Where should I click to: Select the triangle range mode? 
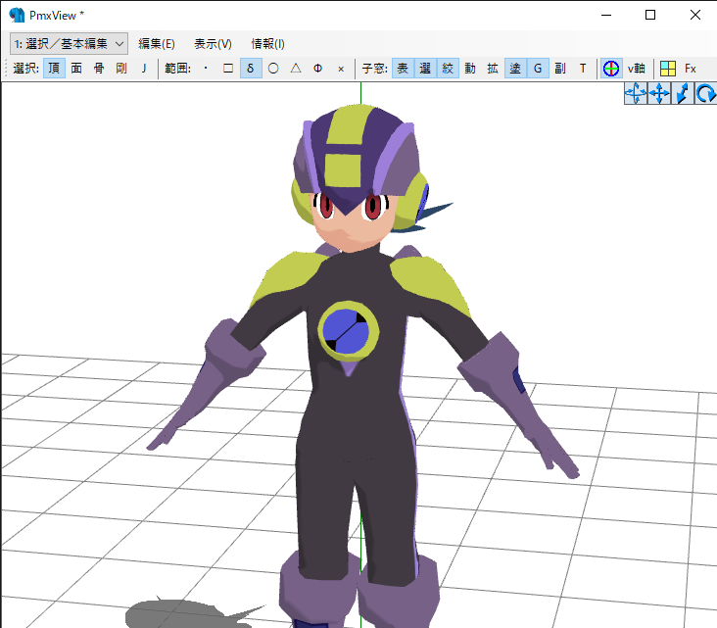click(296, 69)
